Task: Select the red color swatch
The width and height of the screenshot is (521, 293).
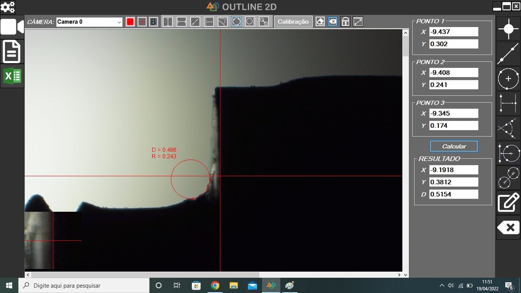Action: pos(130,22)
